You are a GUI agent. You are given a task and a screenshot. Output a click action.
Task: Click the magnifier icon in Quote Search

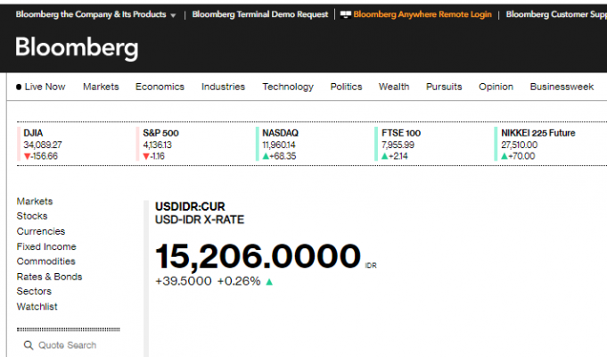[x=29, y=345]
